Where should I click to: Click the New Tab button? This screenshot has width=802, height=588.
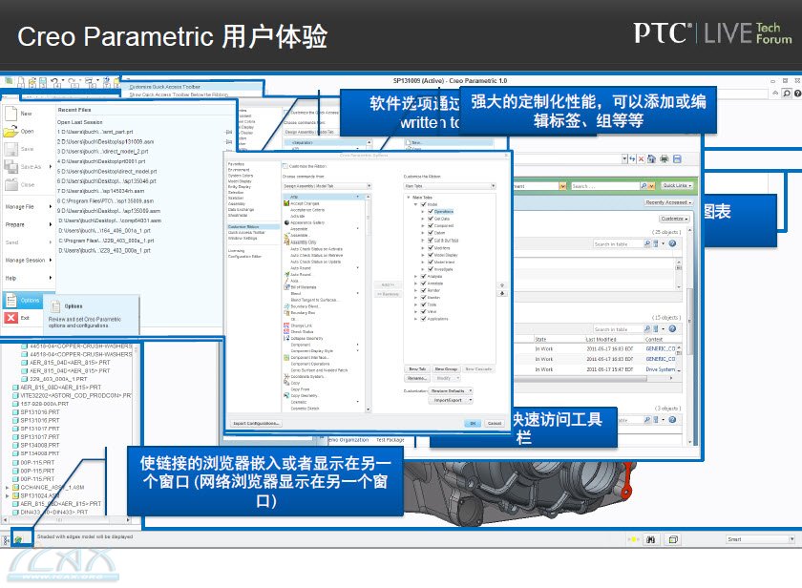(x=417, y=368)
